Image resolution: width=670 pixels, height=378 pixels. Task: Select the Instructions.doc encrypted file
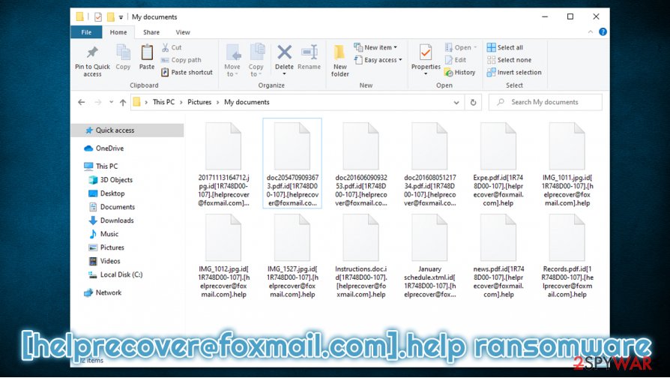360,256
